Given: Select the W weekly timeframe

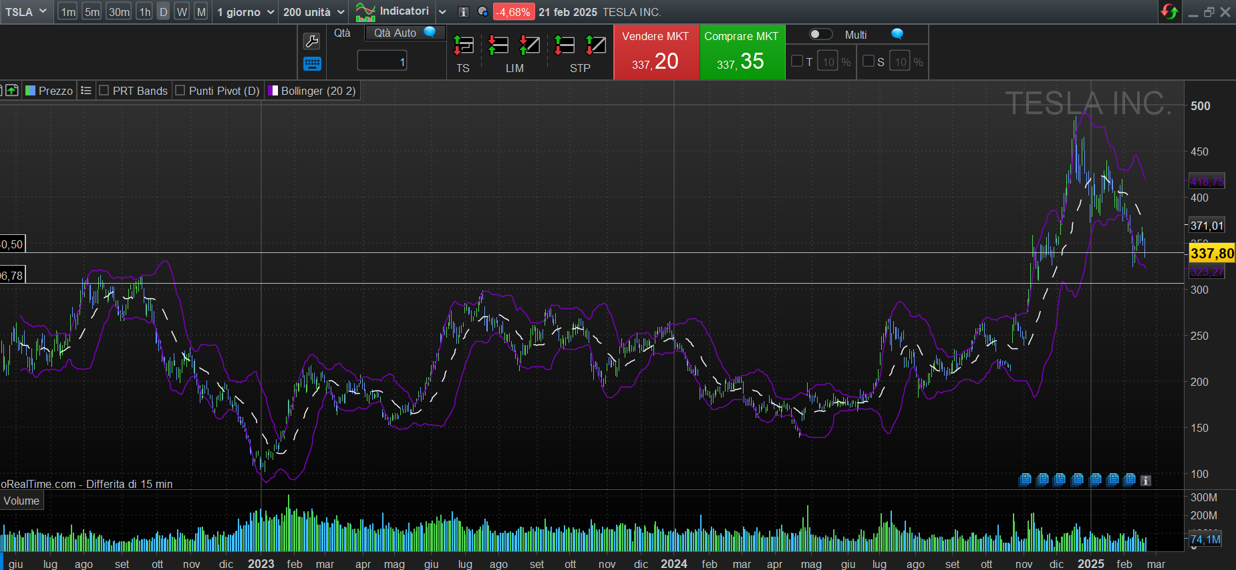Looking at the screenshot, I should 182,12.
